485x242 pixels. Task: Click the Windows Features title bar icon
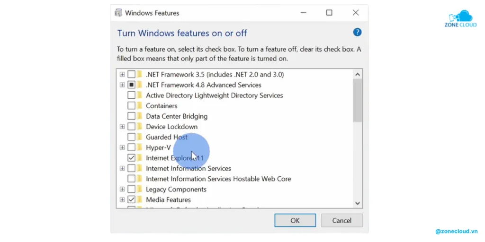coord(118,13)
